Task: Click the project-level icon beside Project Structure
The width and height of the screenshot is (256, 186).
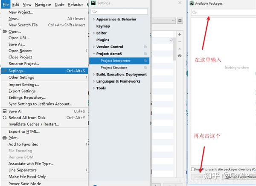Action: coord(145,68)
